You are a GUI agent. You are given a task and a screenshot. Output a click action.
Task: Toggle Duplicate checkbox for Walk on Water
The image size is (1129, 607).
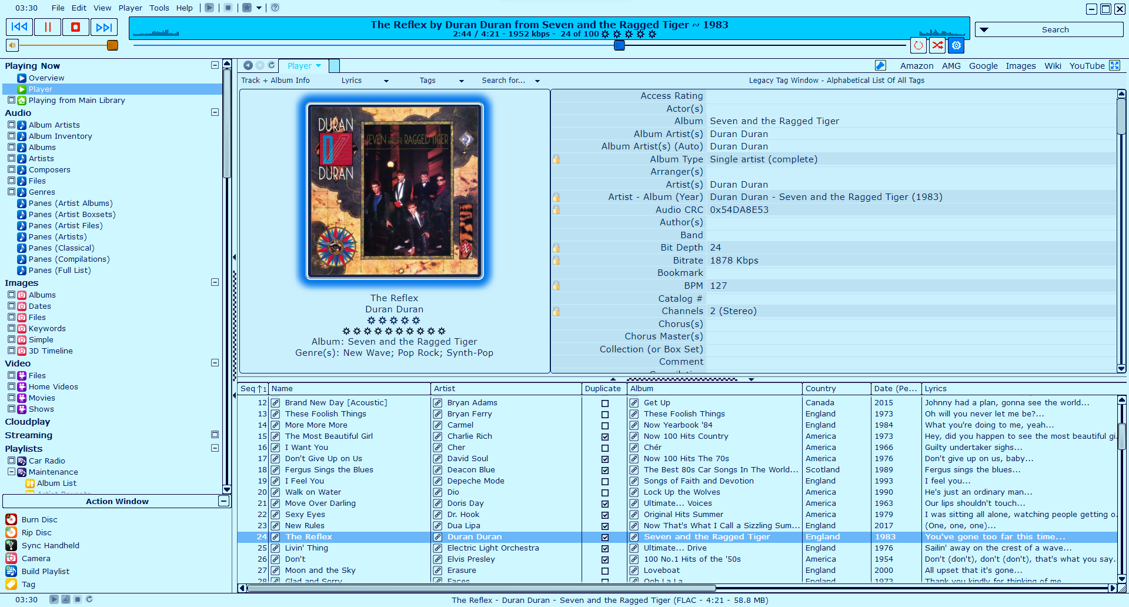tap(604, 493)
